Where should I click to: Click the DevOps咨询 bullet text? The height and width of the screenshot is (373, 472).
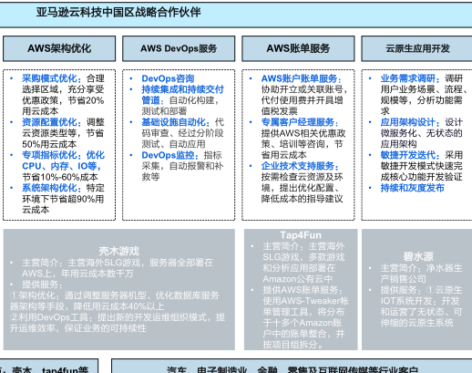pyautogui.click(x=168, y=78)
